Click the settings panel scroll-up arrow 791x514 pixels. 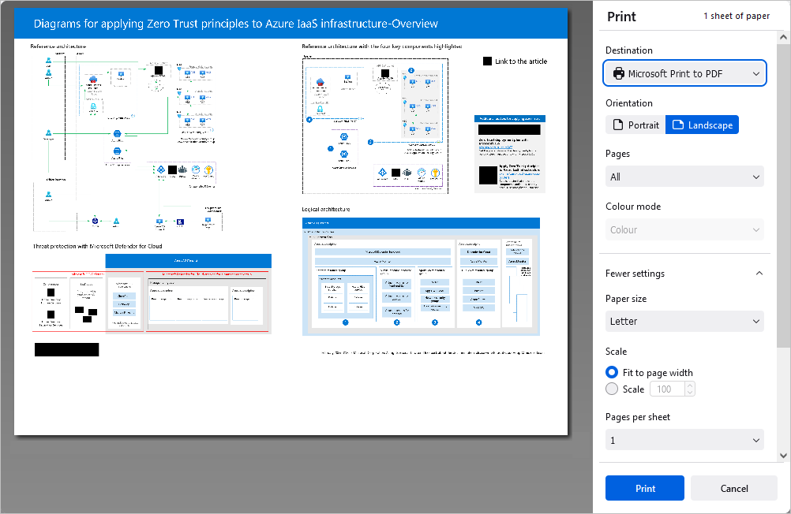point(783,36)
